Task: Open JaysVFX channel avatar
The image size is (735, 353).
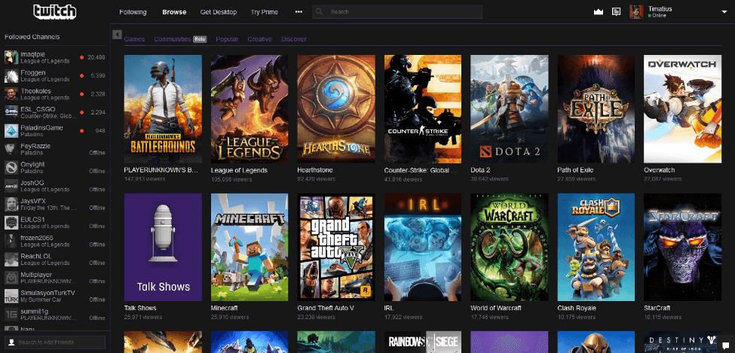Action: coord(11,204)
